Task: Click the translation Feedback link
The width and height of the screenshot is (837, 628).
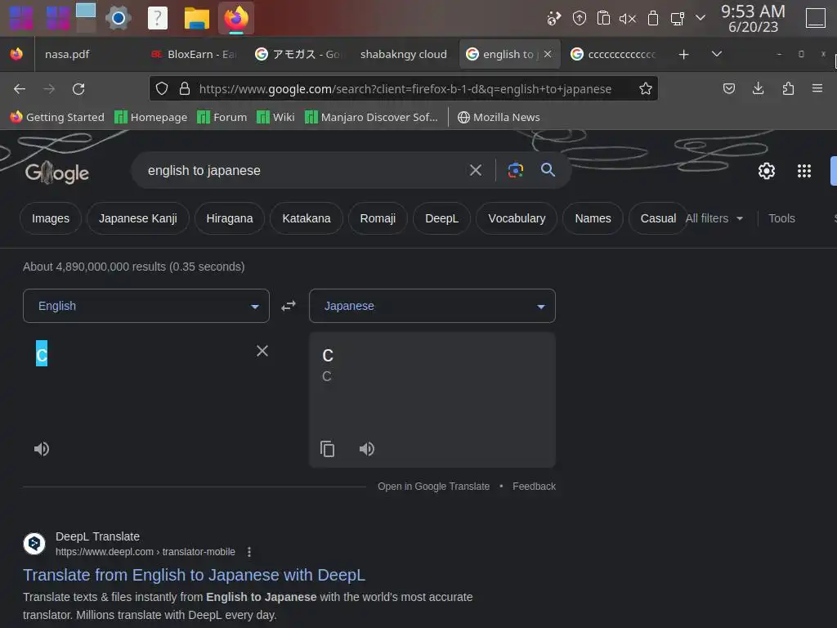Action: point(534,487)
